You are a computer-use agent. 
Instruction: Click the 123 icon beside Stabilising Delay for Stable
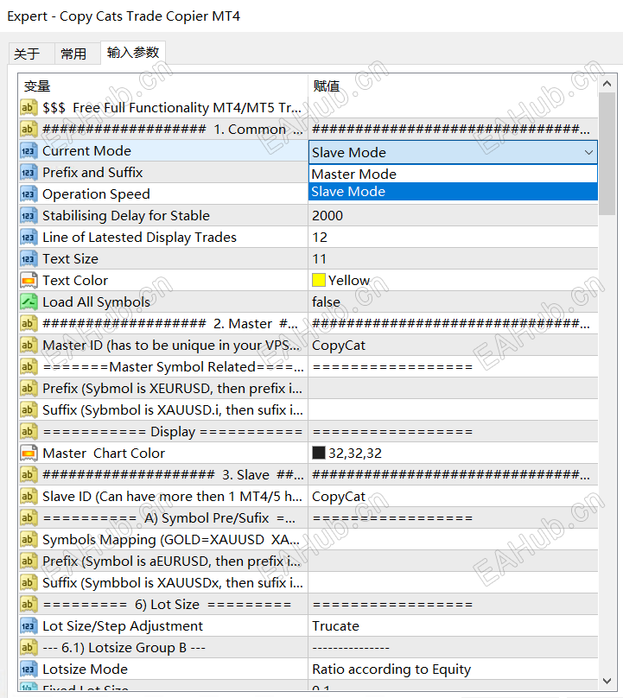click(28, 215)
